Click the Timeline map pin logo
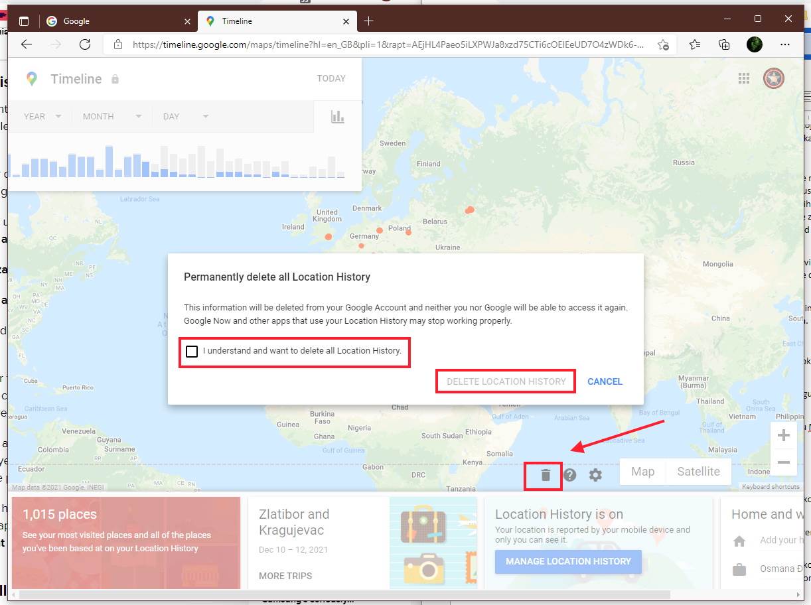Image resolution: width=811 pixels, height=605 pixels. click(x=31, y=78)
